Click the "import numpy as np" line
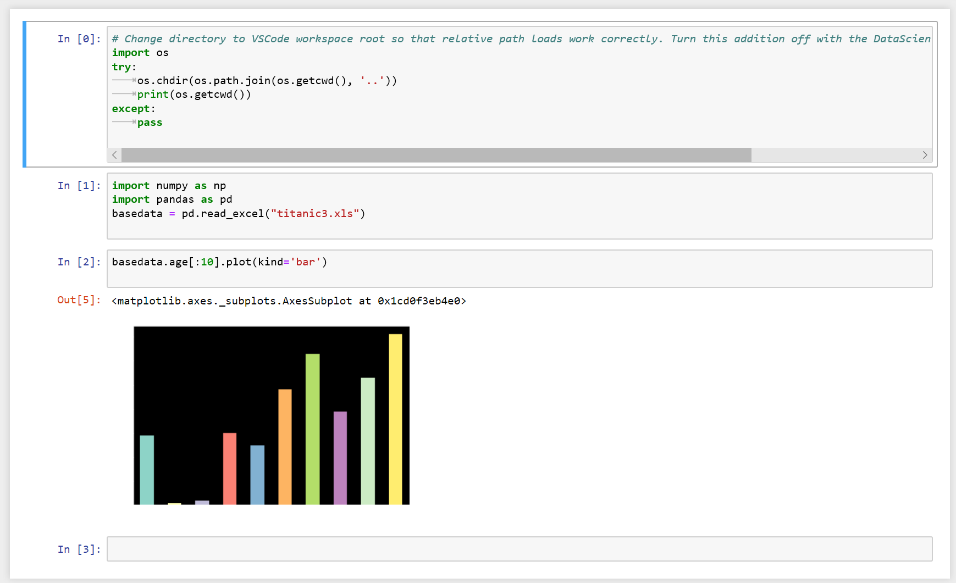Image resolution: width=956 pixels, height=583 pixels. pyautogui.click(x=169, y=186)
